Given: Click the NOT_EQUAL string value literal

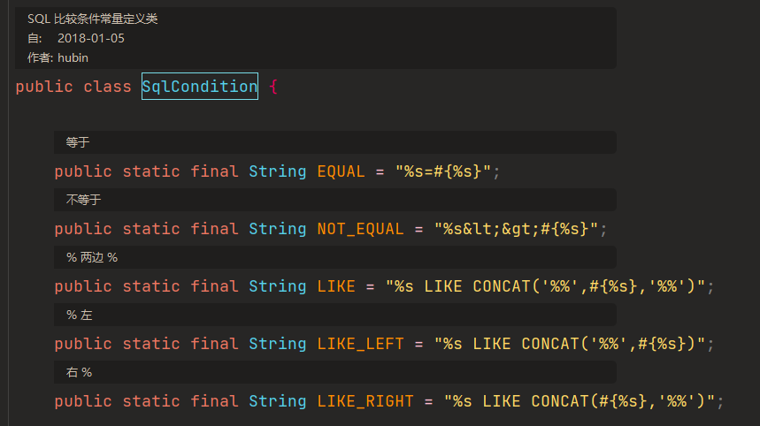Looking at the screenshot, I should coord(516,229).
